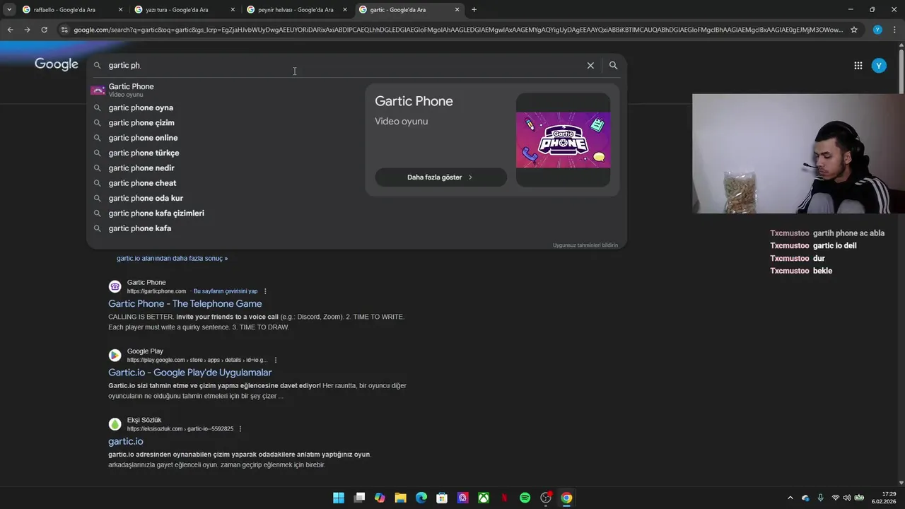Click the Google logo
The width and height of the screenshot is (905, 509).
pyautogui.click(x=57, y=64)
